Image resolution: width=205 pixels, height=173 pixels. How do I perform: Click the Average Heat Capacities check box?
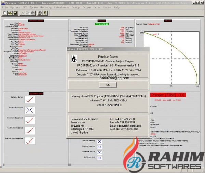coord(30,141)
